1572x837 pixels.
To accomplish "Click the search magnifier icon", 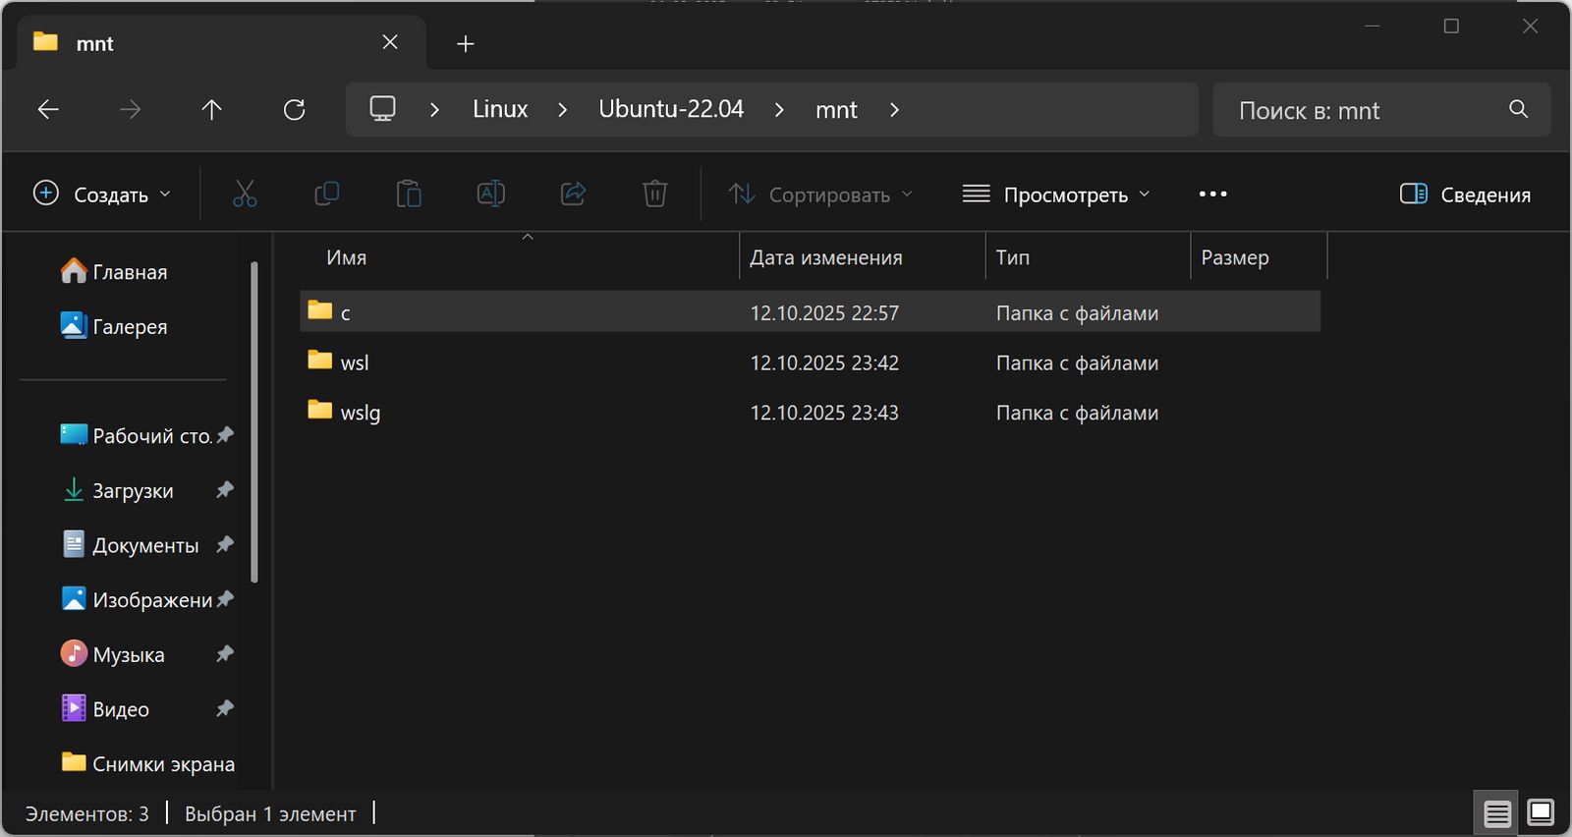I will click(x=1518, y=110).
